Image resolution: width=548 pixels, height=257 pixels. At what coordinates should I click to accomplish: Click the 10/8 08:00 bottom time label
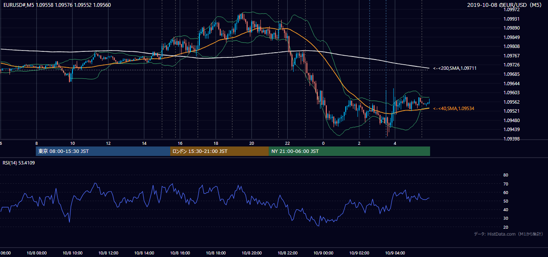36,253
